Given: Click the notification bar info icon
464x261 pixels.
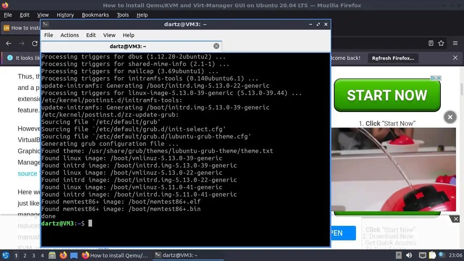Looking at the screenshot, I should tap(10, 58).
